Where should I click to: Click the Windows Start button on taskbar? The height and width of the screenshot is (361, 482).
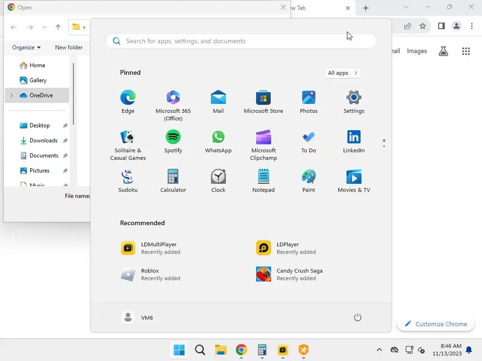179,350
